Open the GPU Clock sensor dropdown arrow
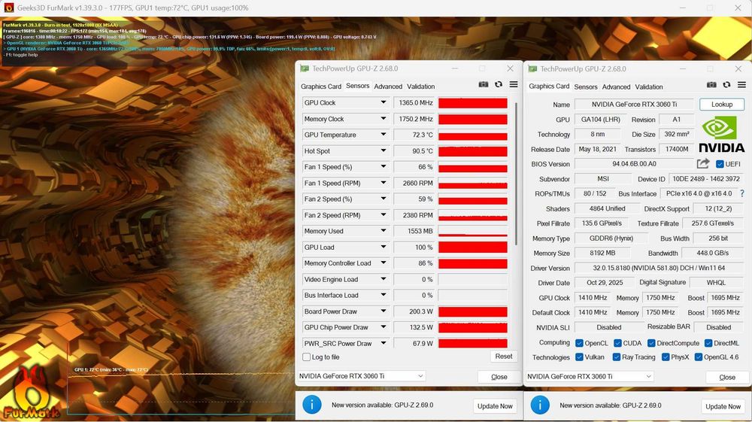The height and width of the screenshot is (422, 752). (x=384, y=102)
